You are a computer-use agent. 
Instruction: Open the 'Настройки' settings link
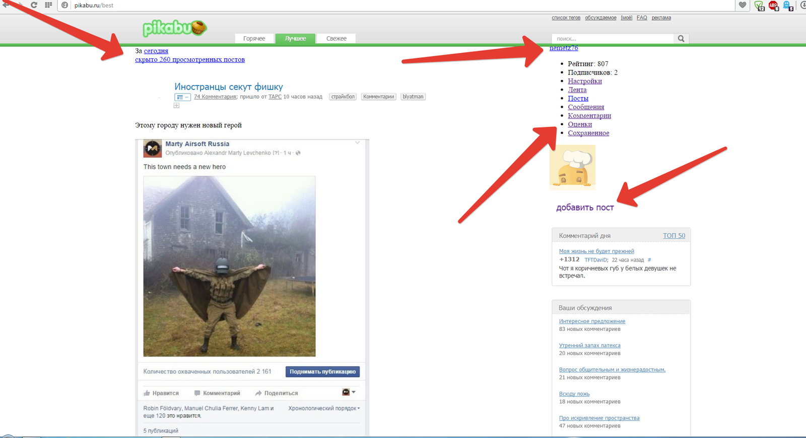point(584,81)
